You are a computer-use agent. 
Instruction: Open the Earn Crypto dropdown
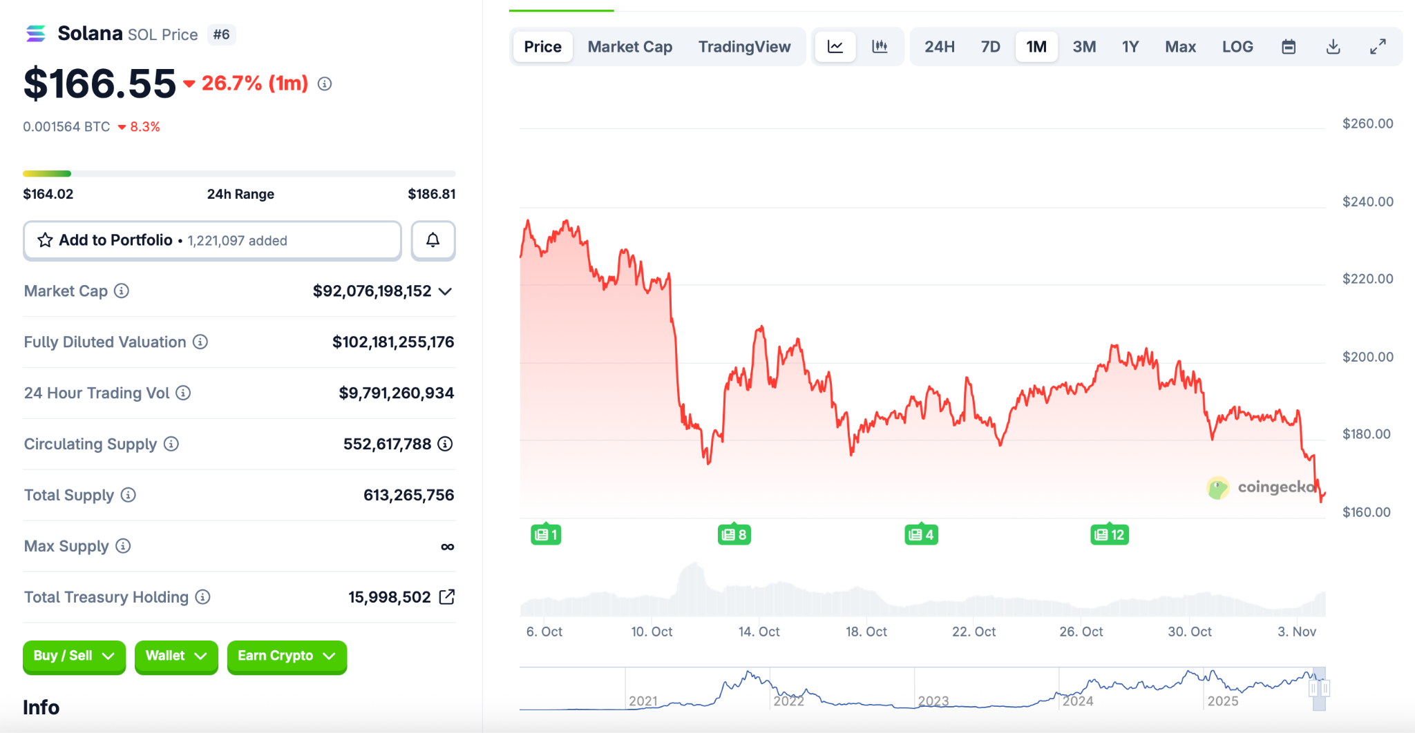287,656
